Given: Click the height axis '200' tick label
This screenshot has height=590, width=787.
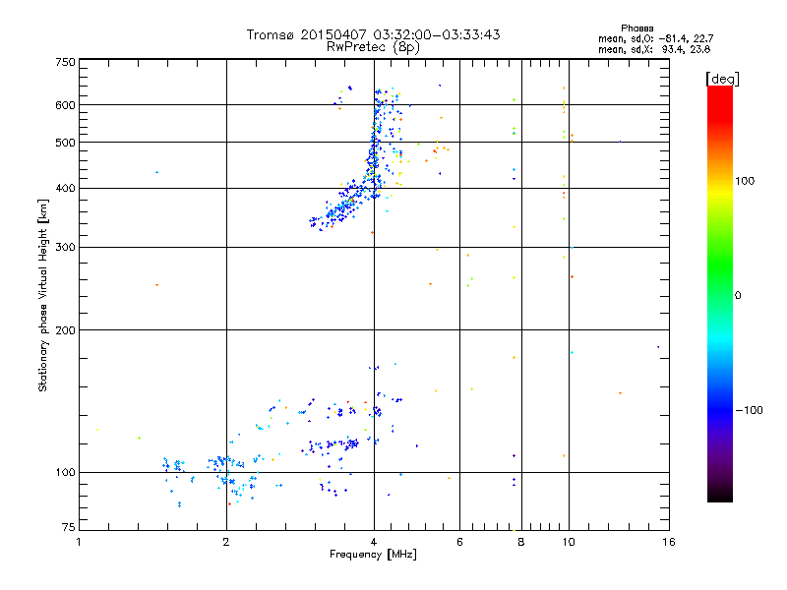Looking at the screenshot, I should [65, 330].
